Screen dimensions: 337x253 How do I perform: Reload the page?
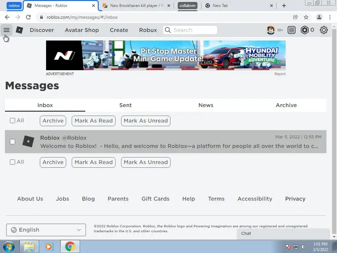tap(28, 17)
